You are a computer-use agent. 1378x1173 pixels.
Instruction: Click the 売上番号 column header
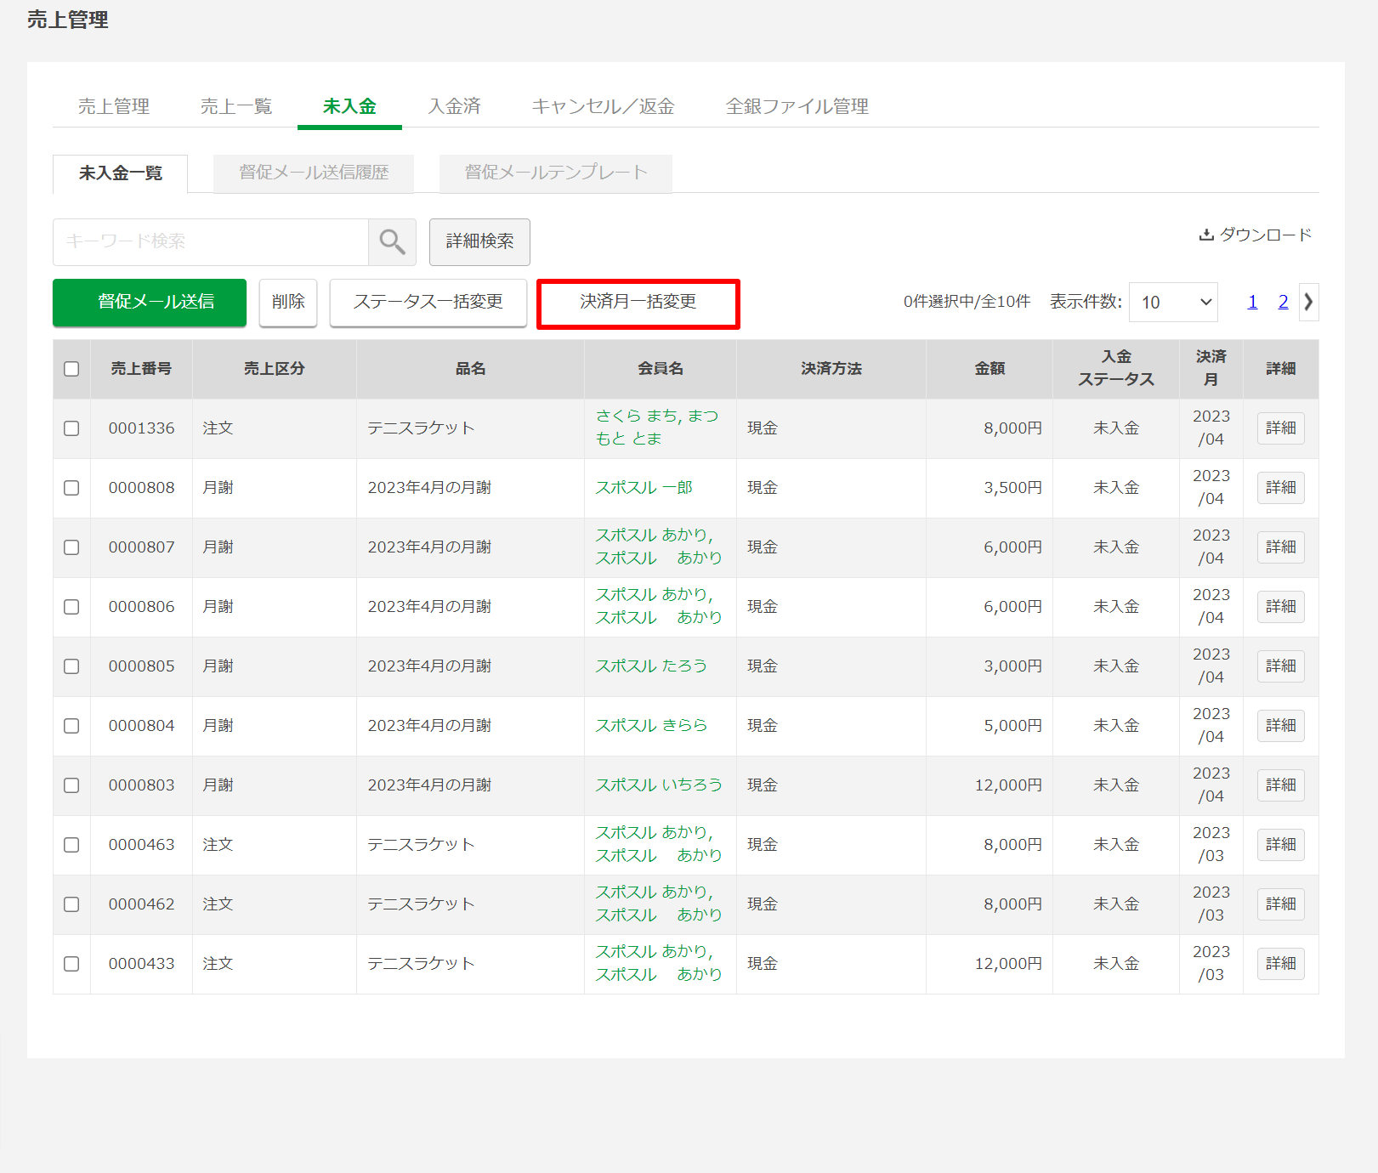tap(141, 369)
